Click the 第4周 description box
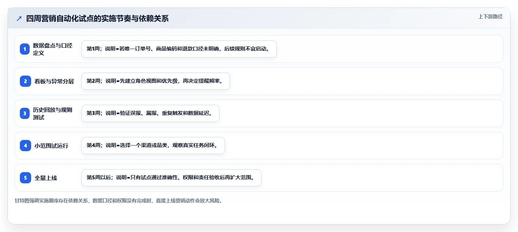The height and width of the screenshot is (232, 518). tap(153, 146)
